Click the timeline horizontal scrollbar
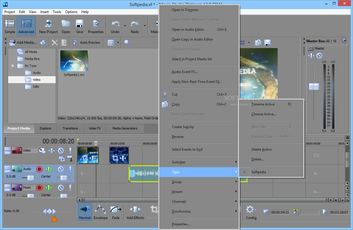This screenshot has height=230, width=353. tap(205, 200)
